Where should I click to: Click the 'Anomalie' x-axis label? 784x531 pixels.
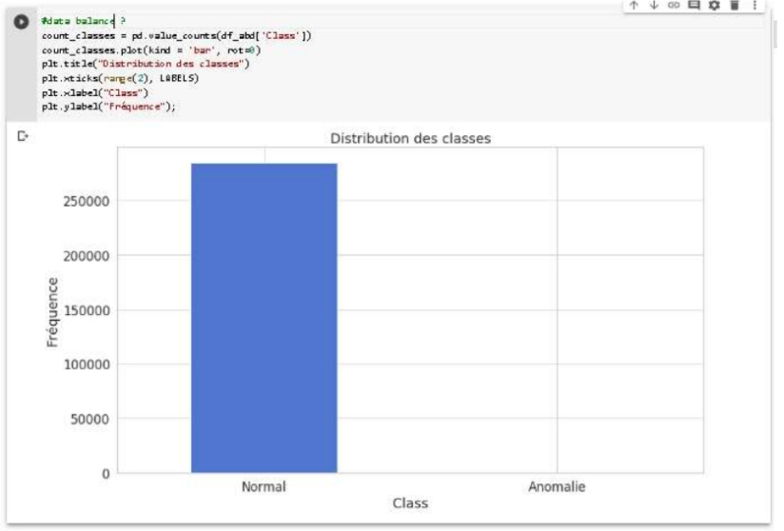click(x=557, y=486)
